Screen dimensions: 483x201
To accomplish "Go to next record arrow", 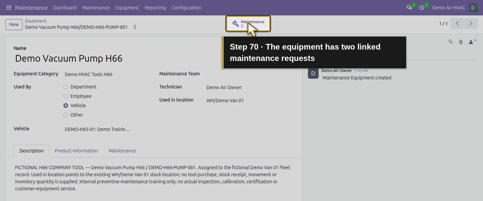I will (x=471, y=23).
